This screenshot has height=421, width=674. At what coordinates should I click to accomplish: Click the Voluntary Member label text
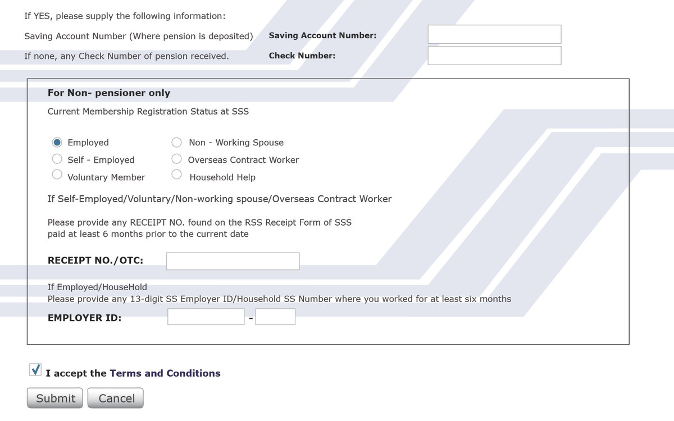pos(106,177)
